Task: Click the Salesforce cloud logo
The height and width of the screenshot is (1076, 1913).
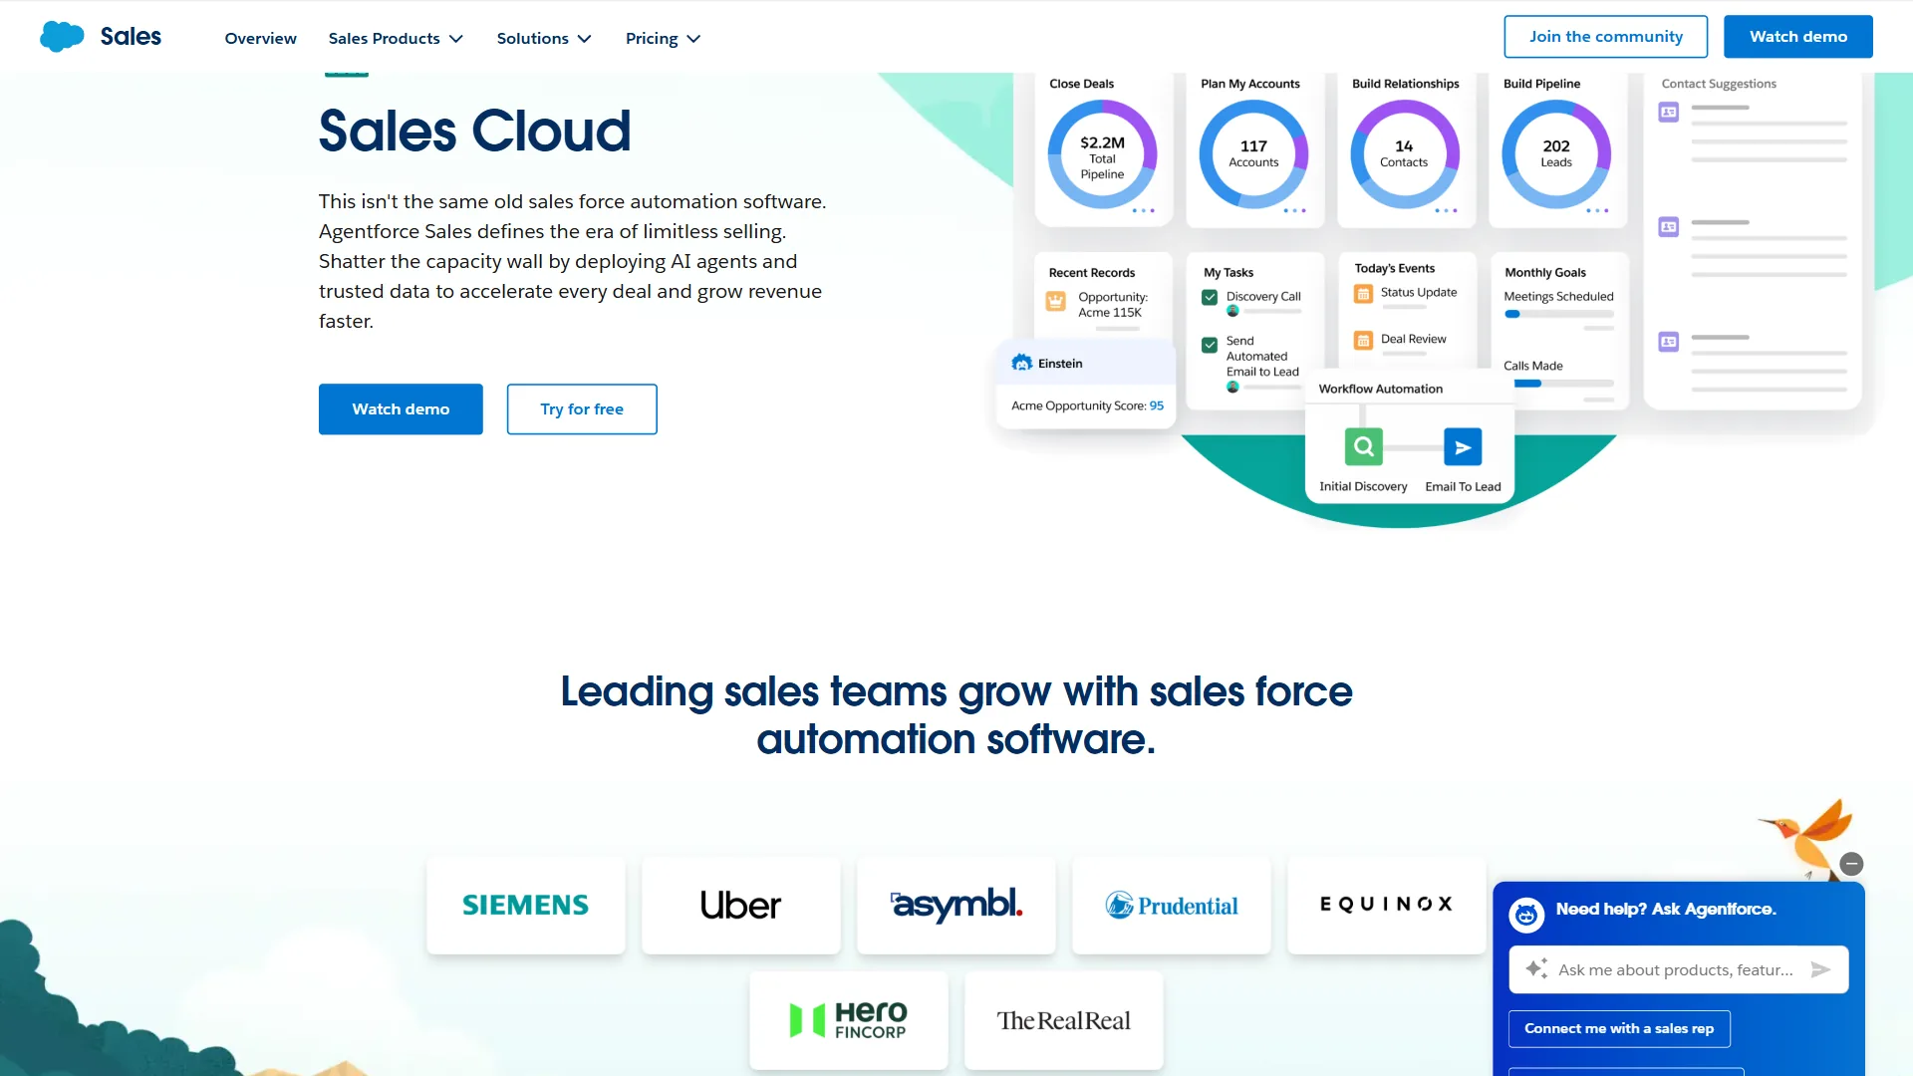Action: click(x=62, y=36)
